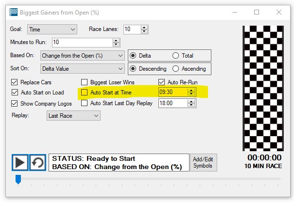The width and height of the screenshot is (294, 203).
Task: Disable the Auto Re-Run checkbox
Action: click(x=162, y=82)
